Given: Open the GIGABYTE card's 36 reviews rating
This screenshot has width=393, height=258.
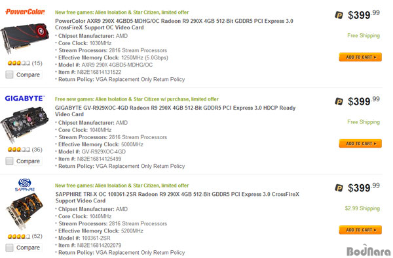Looking at the screenshot, I should pos(25,150).
